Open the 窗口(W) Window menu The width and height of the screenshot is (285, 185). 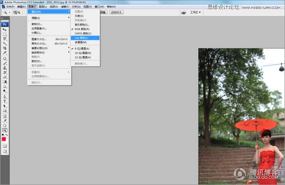[99, 7]
